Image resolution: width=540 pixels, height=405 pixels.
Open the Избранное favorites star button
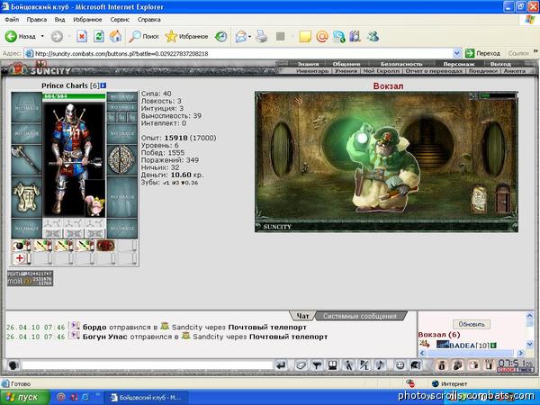pyautogui.click(x=186, y=36)
